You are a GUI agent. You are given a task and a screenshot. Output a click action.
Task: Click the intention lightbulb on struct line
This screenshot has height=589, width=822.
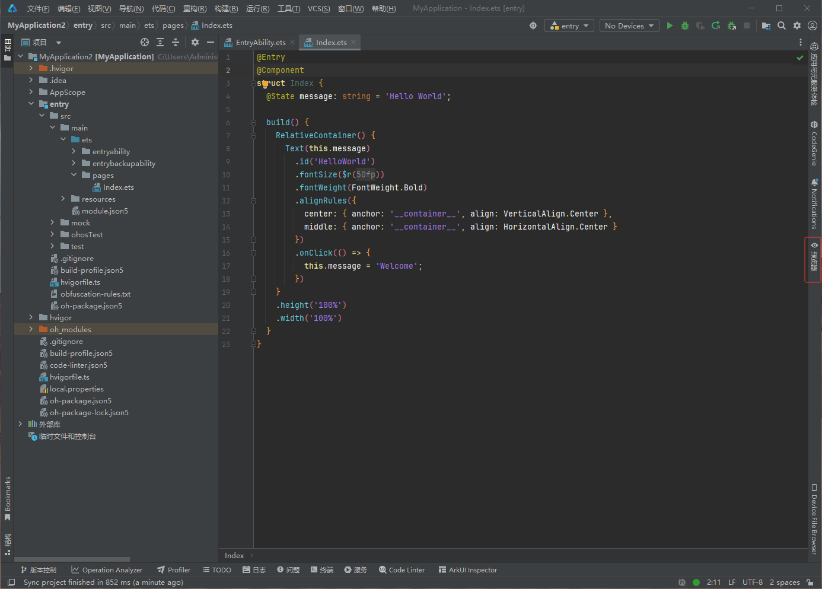[x=265, y=84]
